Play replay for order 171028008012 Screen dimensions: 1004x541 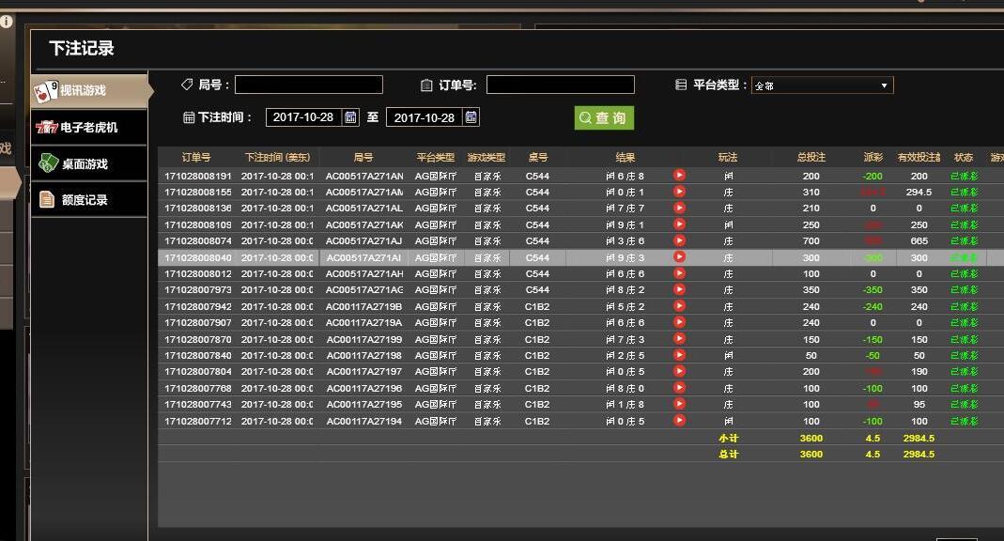[679, 273]
